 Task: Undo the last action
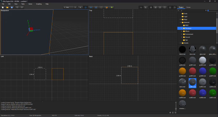(x=17, y=7)
